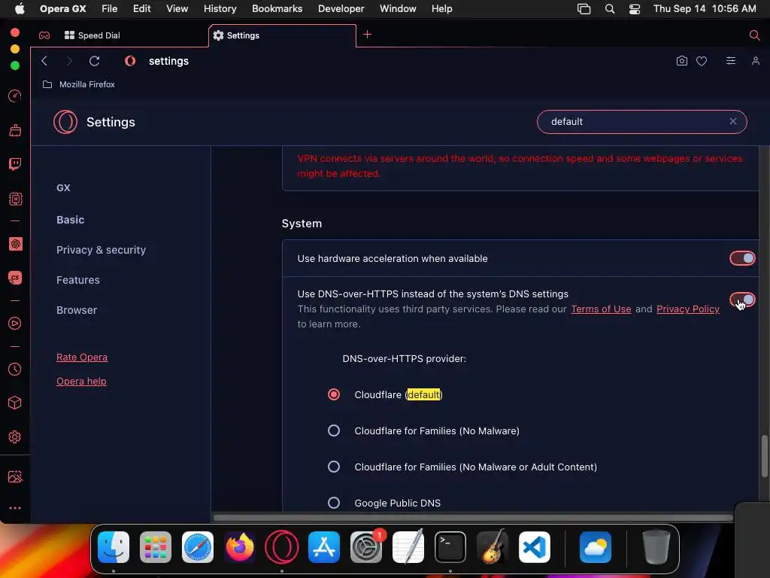
Task: Go back with the back arrow
Action: point(44,60)
